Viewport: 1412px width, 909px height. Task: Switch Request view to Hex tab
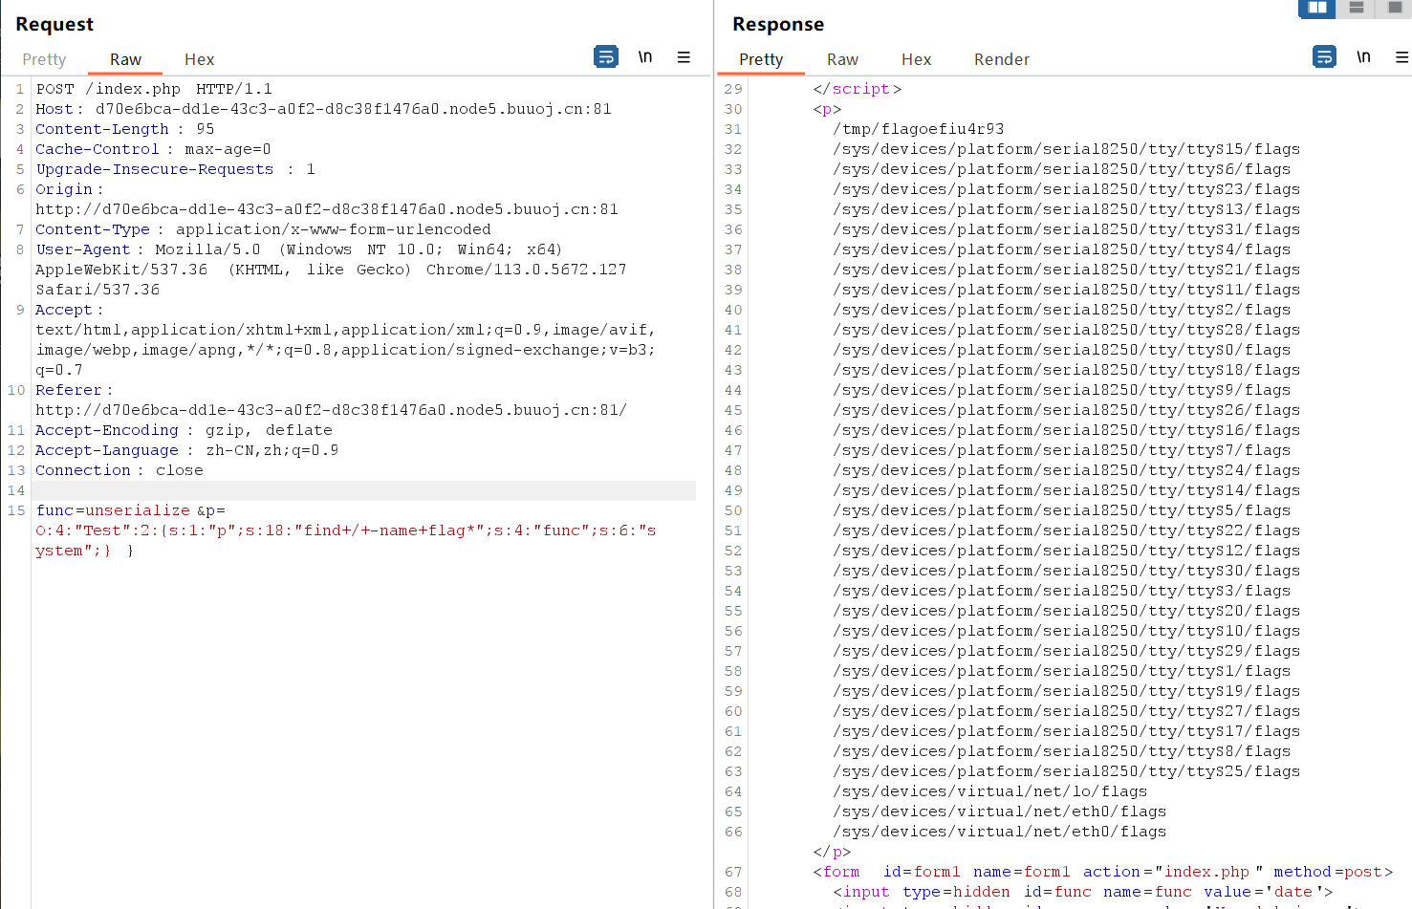click(x=199, y=59)
